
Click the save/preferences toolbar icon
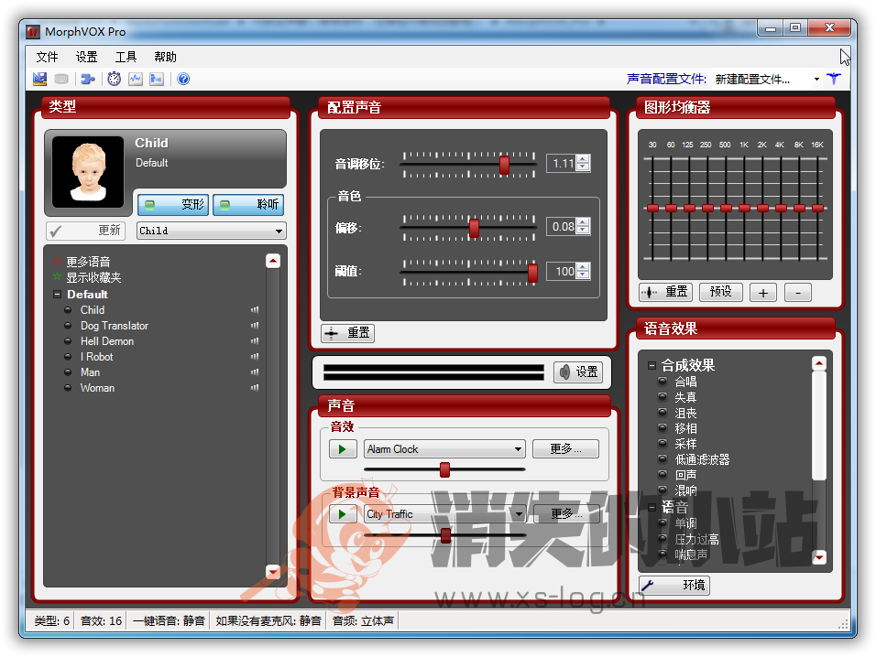pos(39,80)
